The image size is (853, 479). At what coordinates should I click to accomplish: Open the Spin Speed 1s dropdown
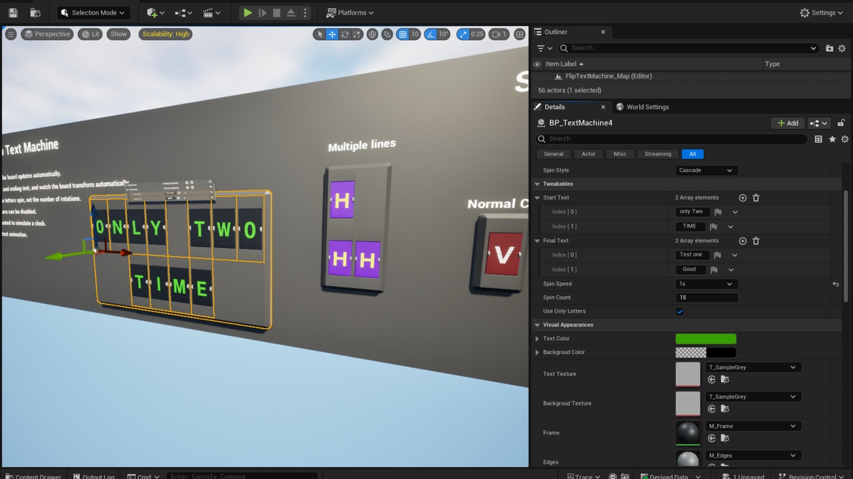coord(706,284)
